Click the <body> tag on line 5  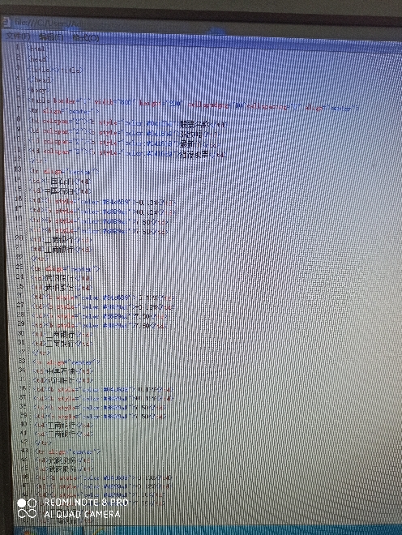click(39, 90)
